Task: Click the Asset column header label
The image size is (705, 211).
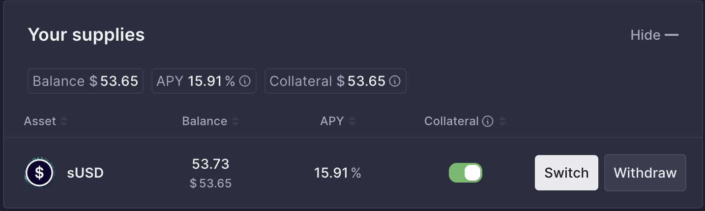Action: click(x=40, y=121)
